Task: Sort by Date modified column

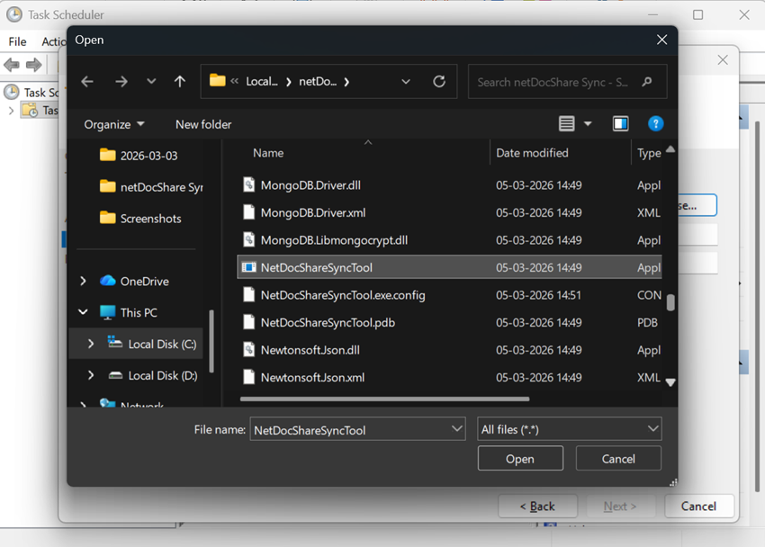Action: (x=532, y=153)
